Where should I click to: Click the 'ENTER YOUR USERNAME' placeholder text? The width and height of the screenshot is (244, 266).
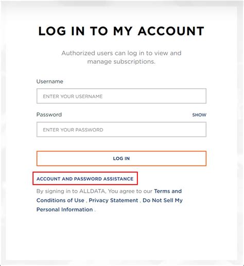(73, 96)
